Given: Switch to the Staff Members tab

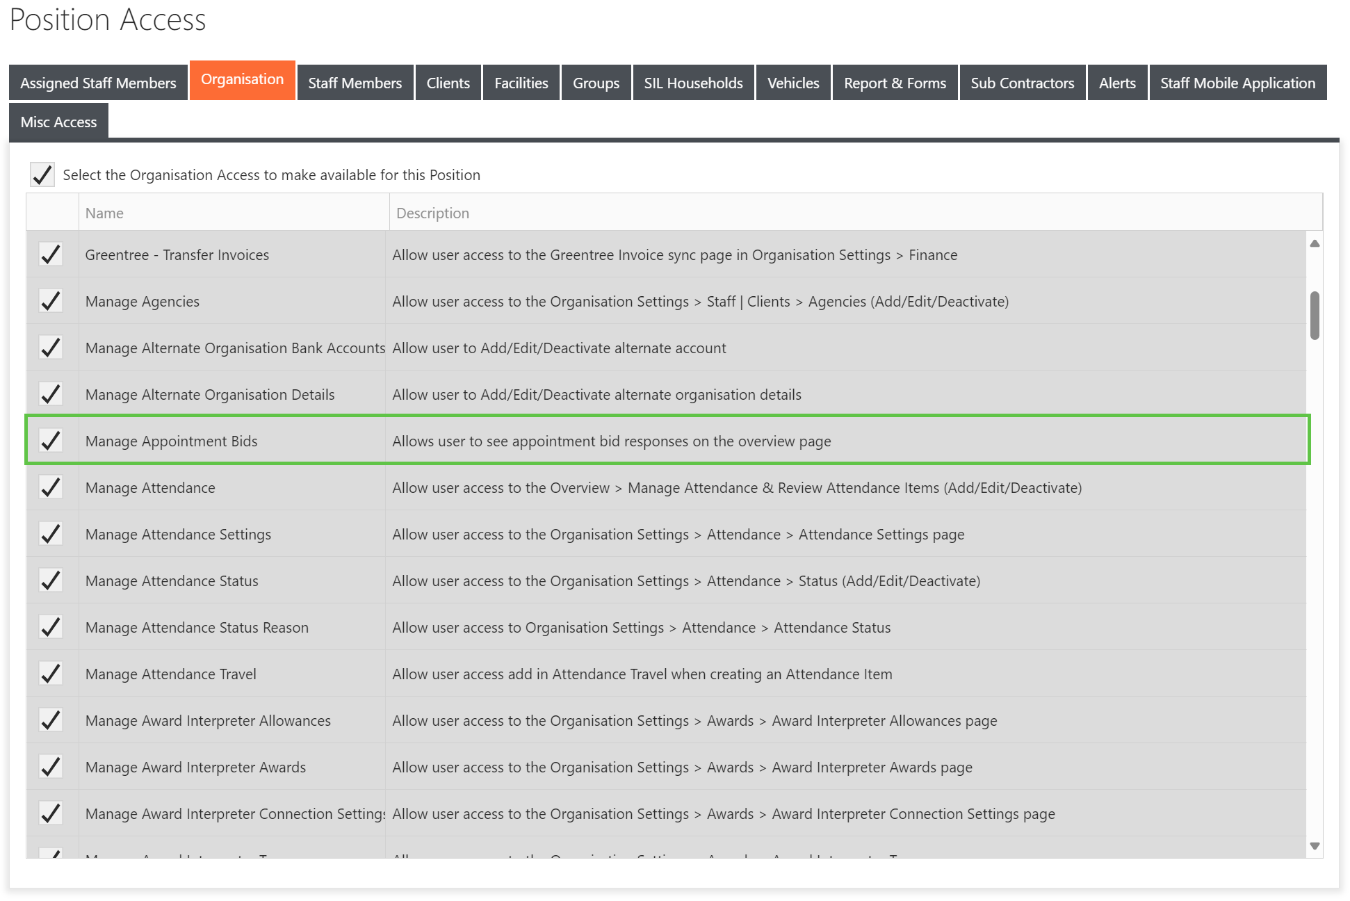Looking at the screenshot, I should pos(355,83).
